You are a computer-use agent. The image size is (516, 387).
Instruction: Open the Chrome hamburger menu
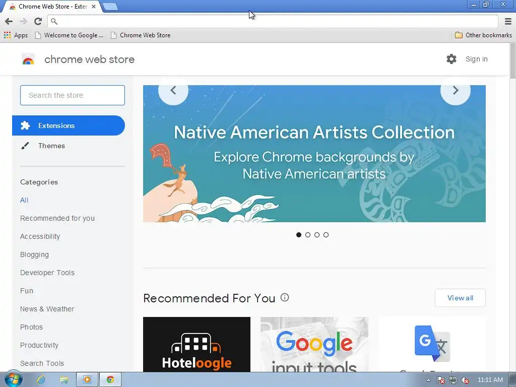(x=508, y=21)
